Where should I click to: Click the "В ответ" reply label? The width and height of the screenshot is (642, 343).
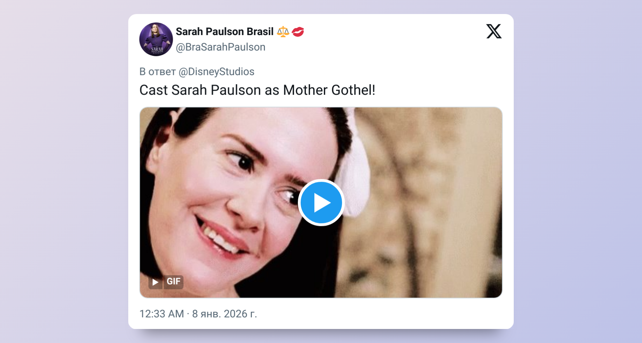(157, 72)
